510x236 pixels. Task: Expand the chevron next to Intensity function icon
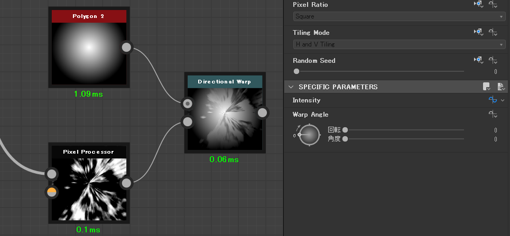[503, 100]
